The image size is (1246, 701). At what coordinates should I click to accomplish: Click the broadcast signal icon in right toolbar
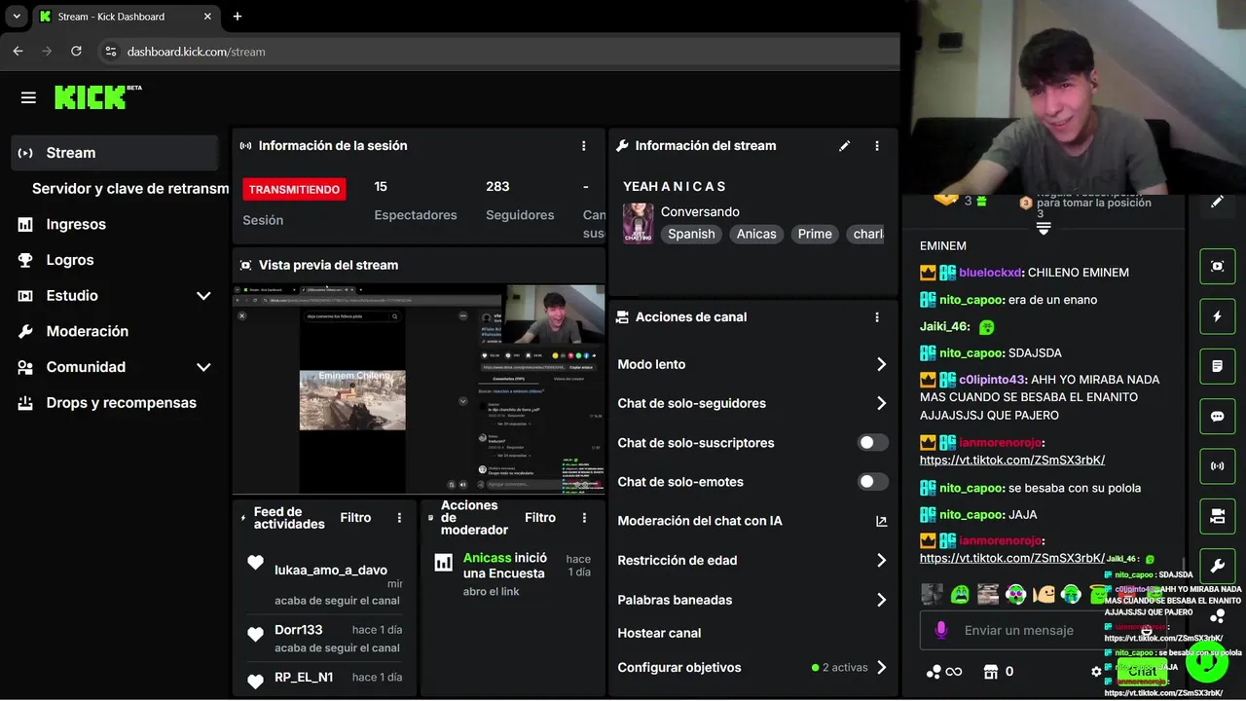click(x=1217, y=465)
